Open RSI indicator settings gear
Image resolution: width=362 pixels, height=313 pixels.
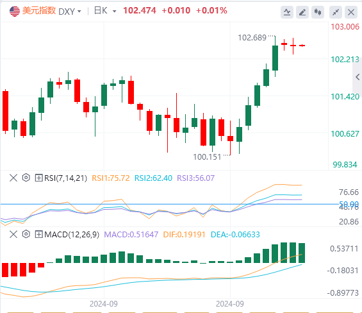pos(26,178)
